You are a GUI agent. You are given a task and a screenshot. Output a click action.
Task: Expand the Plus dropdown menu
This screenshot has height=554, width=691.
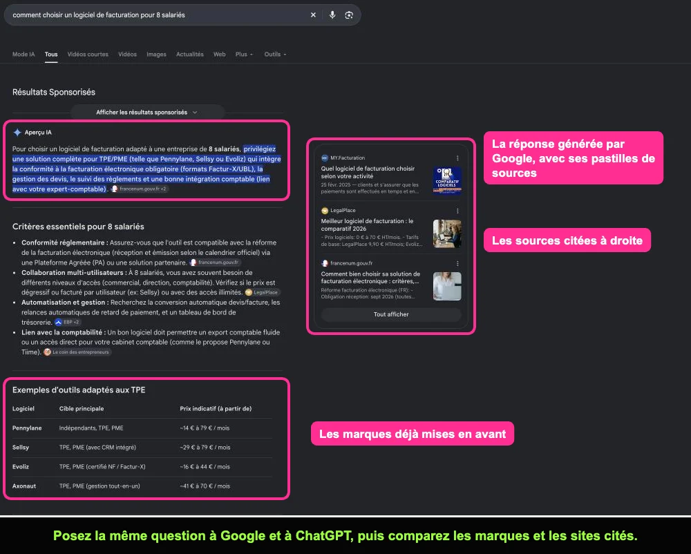pos(244,54)
